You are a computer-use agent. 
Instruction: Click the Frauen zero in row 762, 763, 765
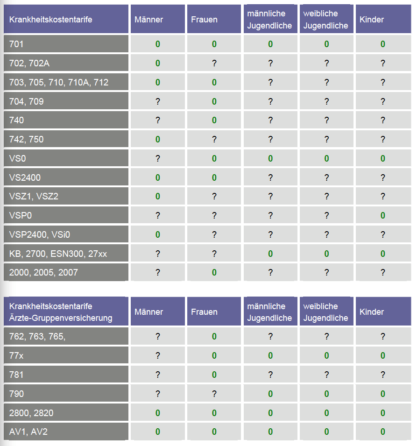pos(214,336)
